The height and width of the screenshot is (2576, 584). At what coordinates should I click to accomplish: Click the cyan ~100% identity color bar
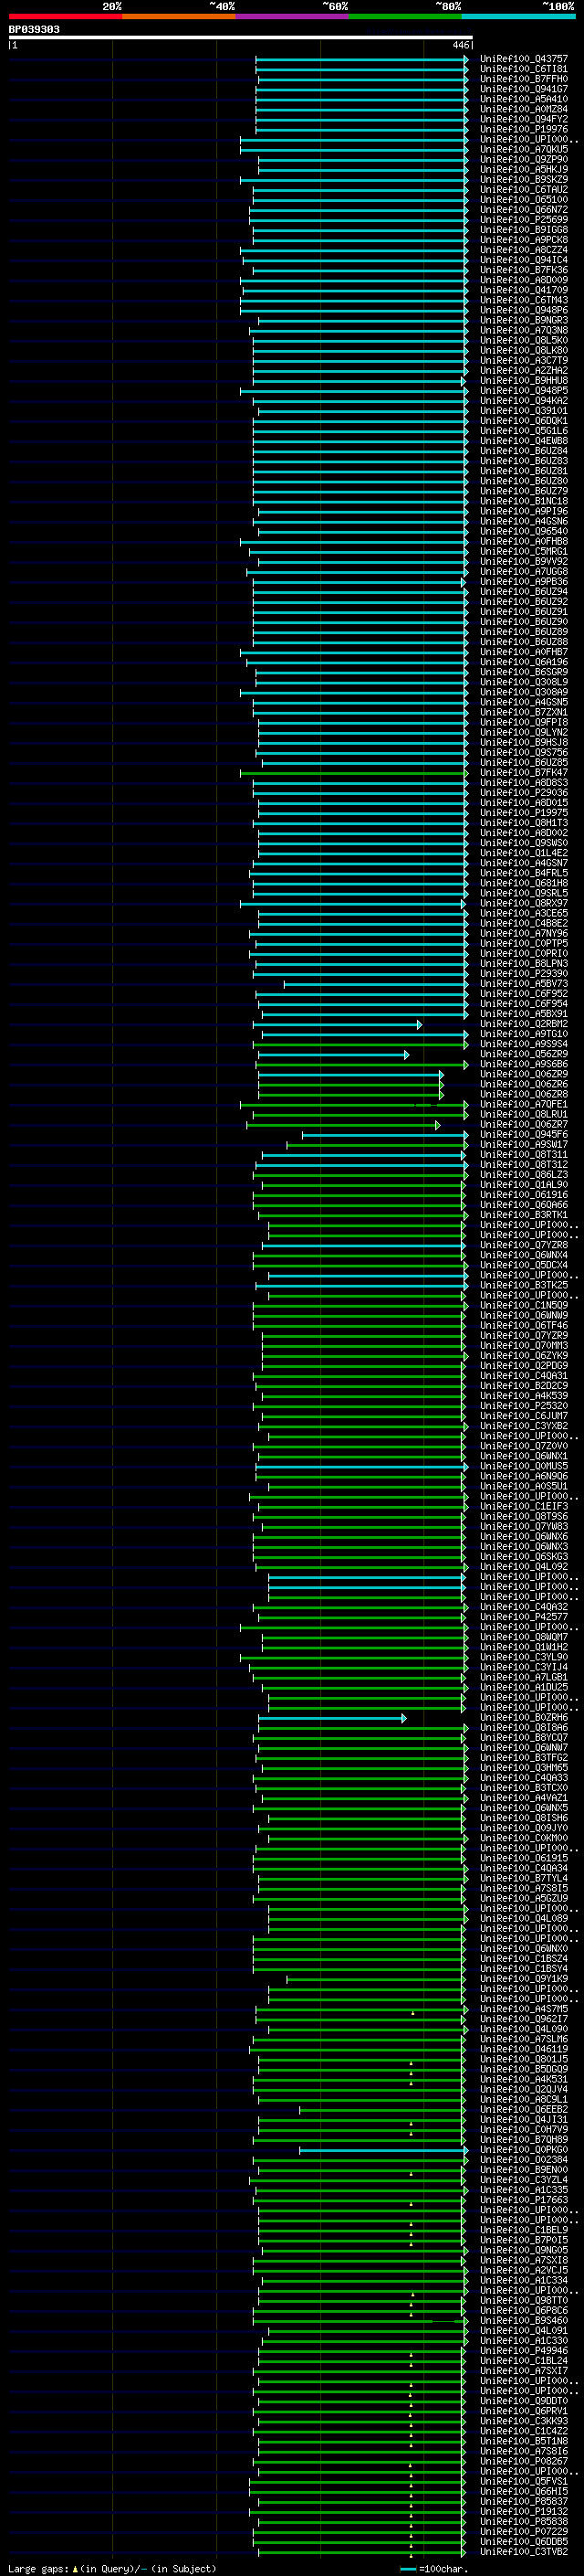pyautogui.click(x=519, y=16)
